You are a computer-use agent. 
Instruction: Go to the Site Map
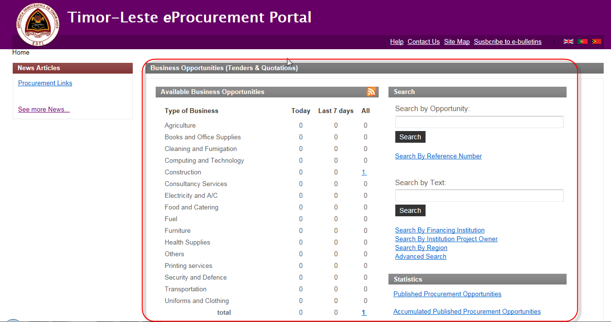(457, 42)
